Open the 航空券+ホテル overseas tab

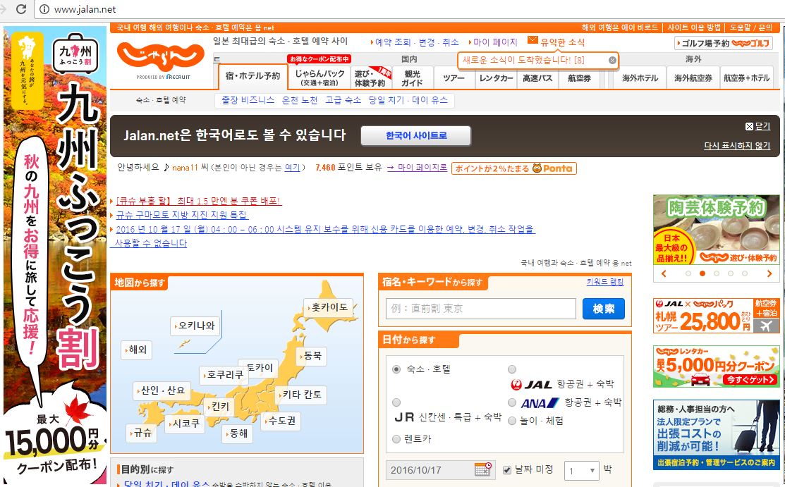746,78
